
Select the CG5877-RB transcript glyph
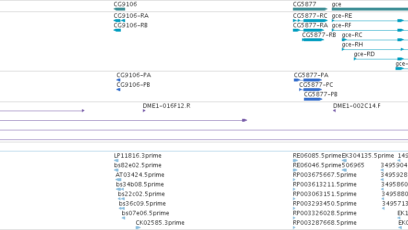313,40
